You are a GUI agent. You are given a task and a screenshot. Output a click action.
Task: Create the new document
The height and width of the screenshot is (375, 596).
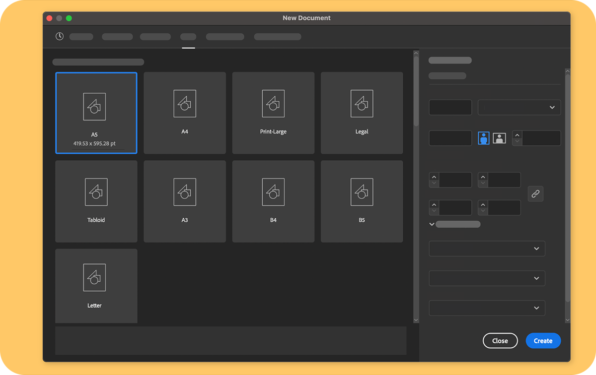[543, 341]
